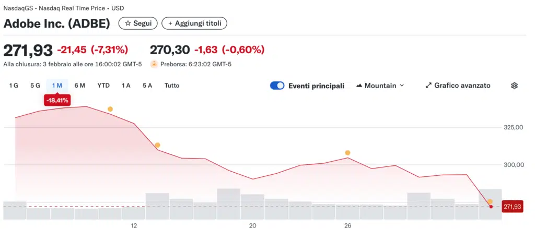Click the event dot above the 26 label
The width and height of the screenshot is (535, 229).
pos(347,153)
